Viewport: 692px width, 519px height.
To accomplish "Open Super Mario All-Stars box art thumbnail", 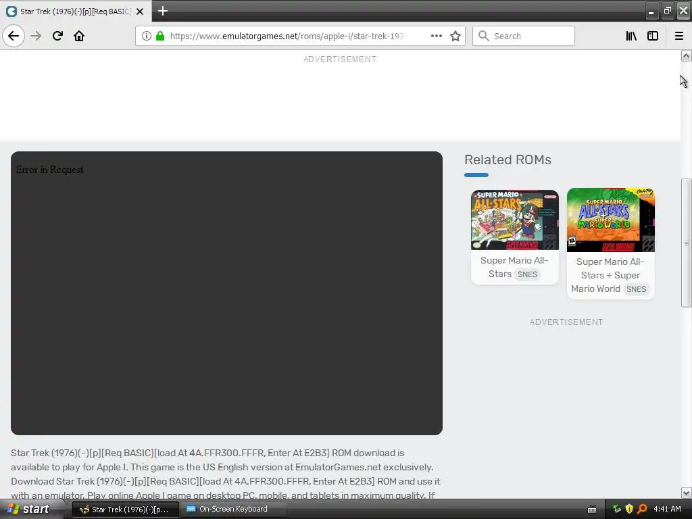I will (514, 220).
